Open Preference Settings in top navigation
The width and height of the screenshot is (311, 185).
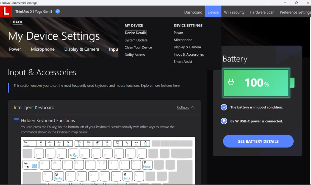(x=295, y=12)
